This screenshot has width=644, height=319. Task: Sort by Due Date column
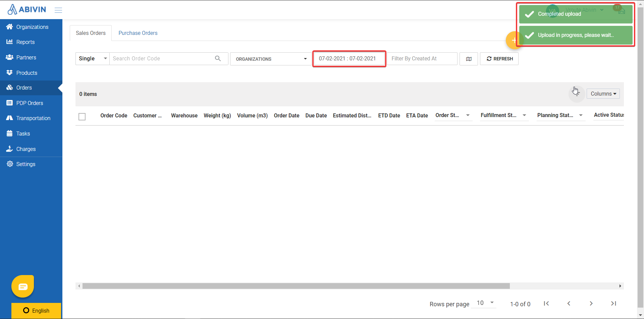point(316,115)
